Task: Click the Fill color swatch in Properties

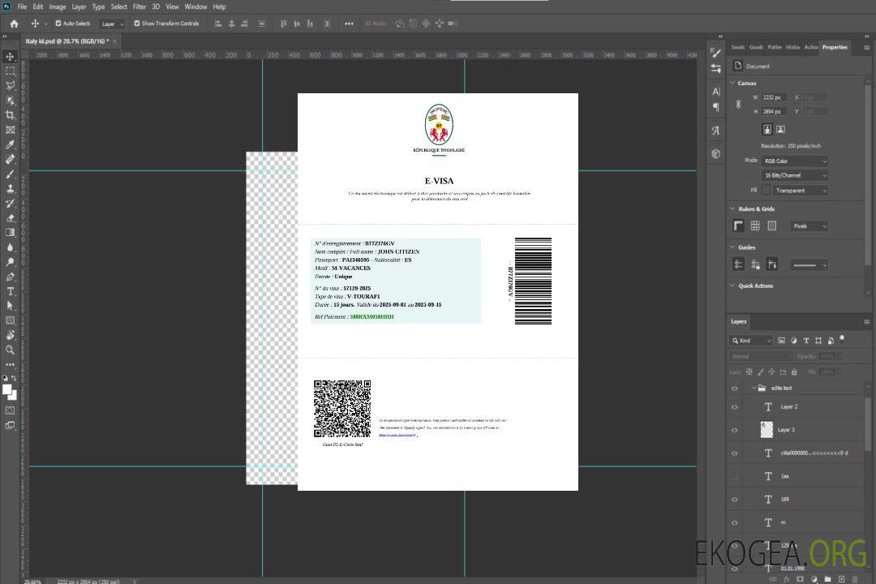Action: coord(766,191)
